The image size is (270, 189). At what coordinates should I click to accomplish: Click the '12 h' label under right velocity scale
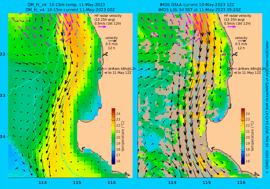[241, 48]
